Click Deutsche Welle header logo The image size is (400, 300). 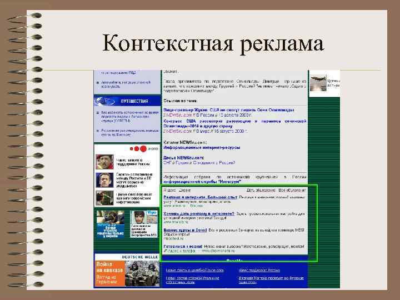(140, 257)
